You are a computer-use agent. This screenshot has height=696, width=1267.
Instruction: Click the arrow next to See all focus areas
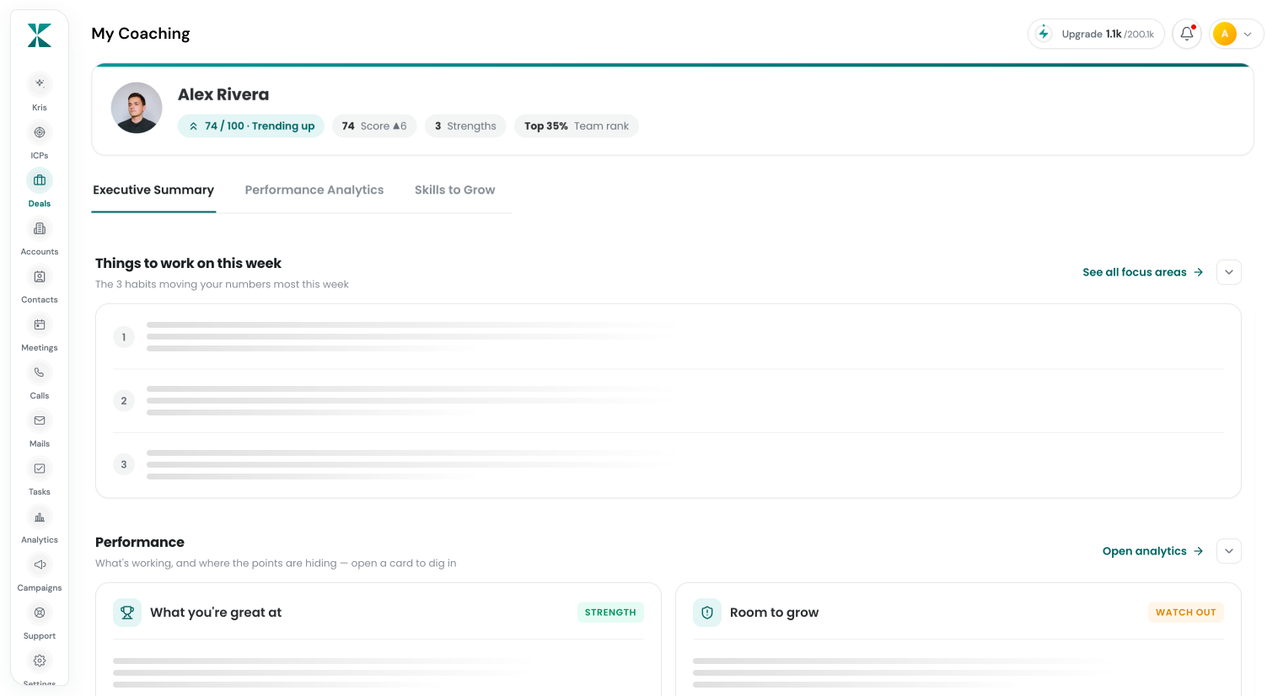[1199, 272]
